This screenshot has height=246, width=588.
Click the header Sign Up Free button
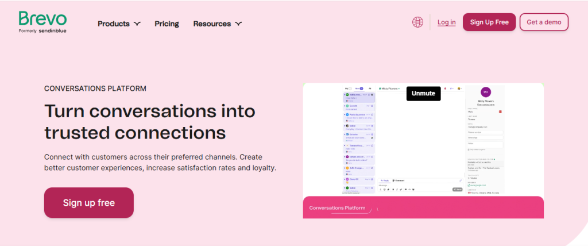[x=489, y=22]
